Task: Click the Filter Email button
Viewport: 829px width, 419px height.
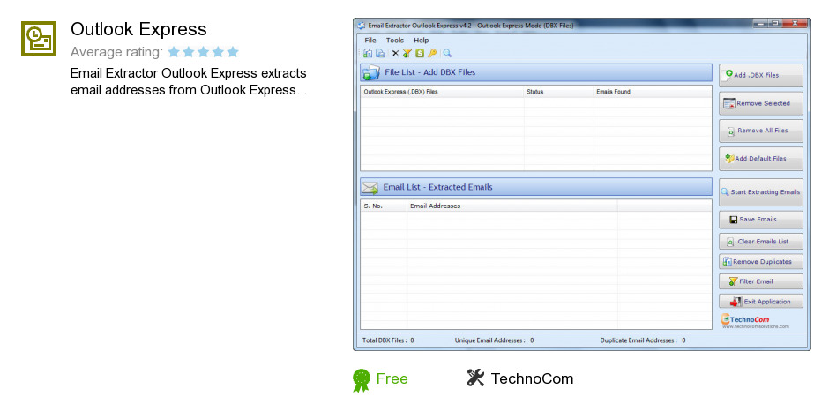Action: (761, 281)
